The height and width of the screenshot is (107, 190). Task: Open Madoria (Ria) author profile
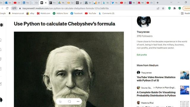point(147,103)
